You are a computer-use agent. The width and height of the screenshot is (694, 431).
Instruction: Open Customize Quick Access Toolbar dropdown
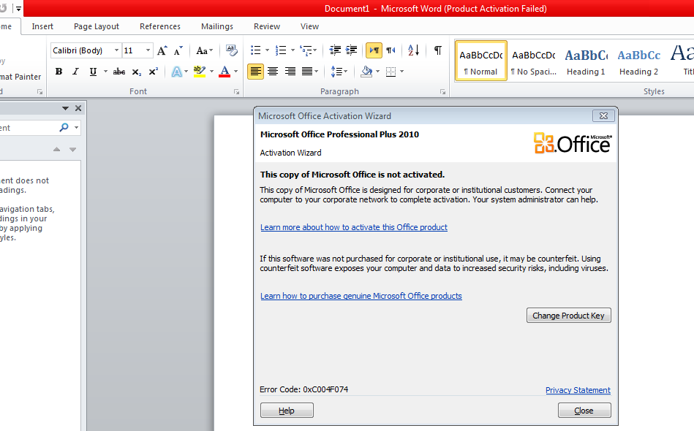coord(18,8)
